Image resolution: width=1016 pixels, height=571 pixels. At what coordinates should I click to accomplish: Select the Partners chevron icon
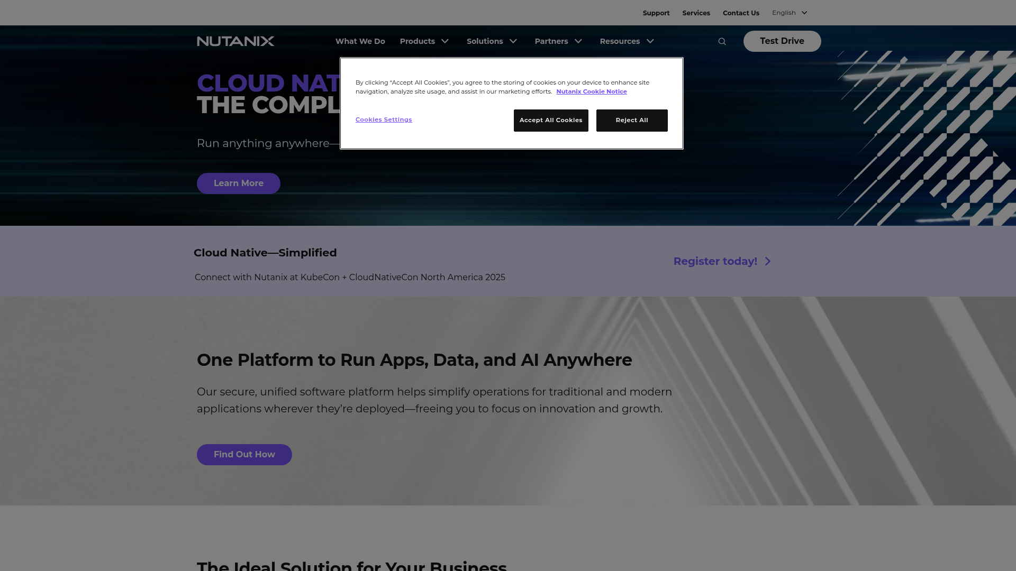click(578, 41)
